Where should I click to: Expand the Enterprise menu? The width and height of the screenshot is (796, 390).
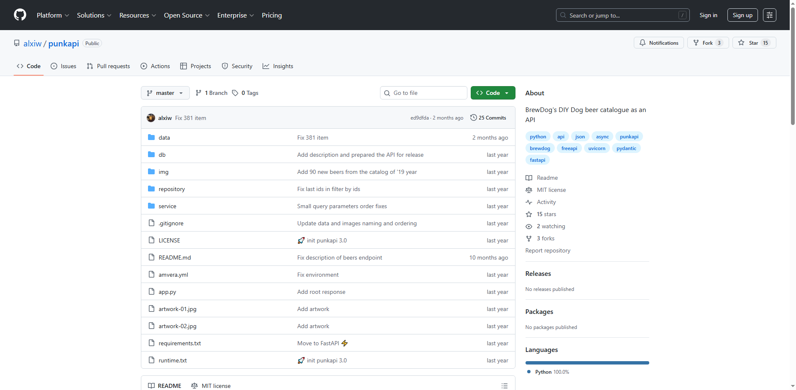236,15
